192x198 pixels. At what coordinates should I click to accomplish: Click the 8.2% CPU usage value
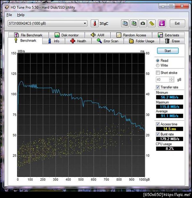click(170, 149)
